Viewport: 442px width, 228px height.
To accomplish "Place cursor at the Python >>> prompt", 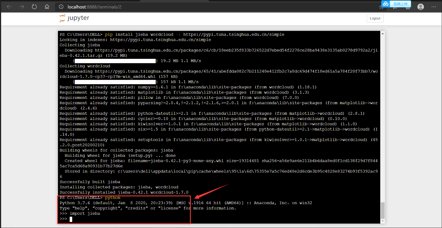I will 71,219.
